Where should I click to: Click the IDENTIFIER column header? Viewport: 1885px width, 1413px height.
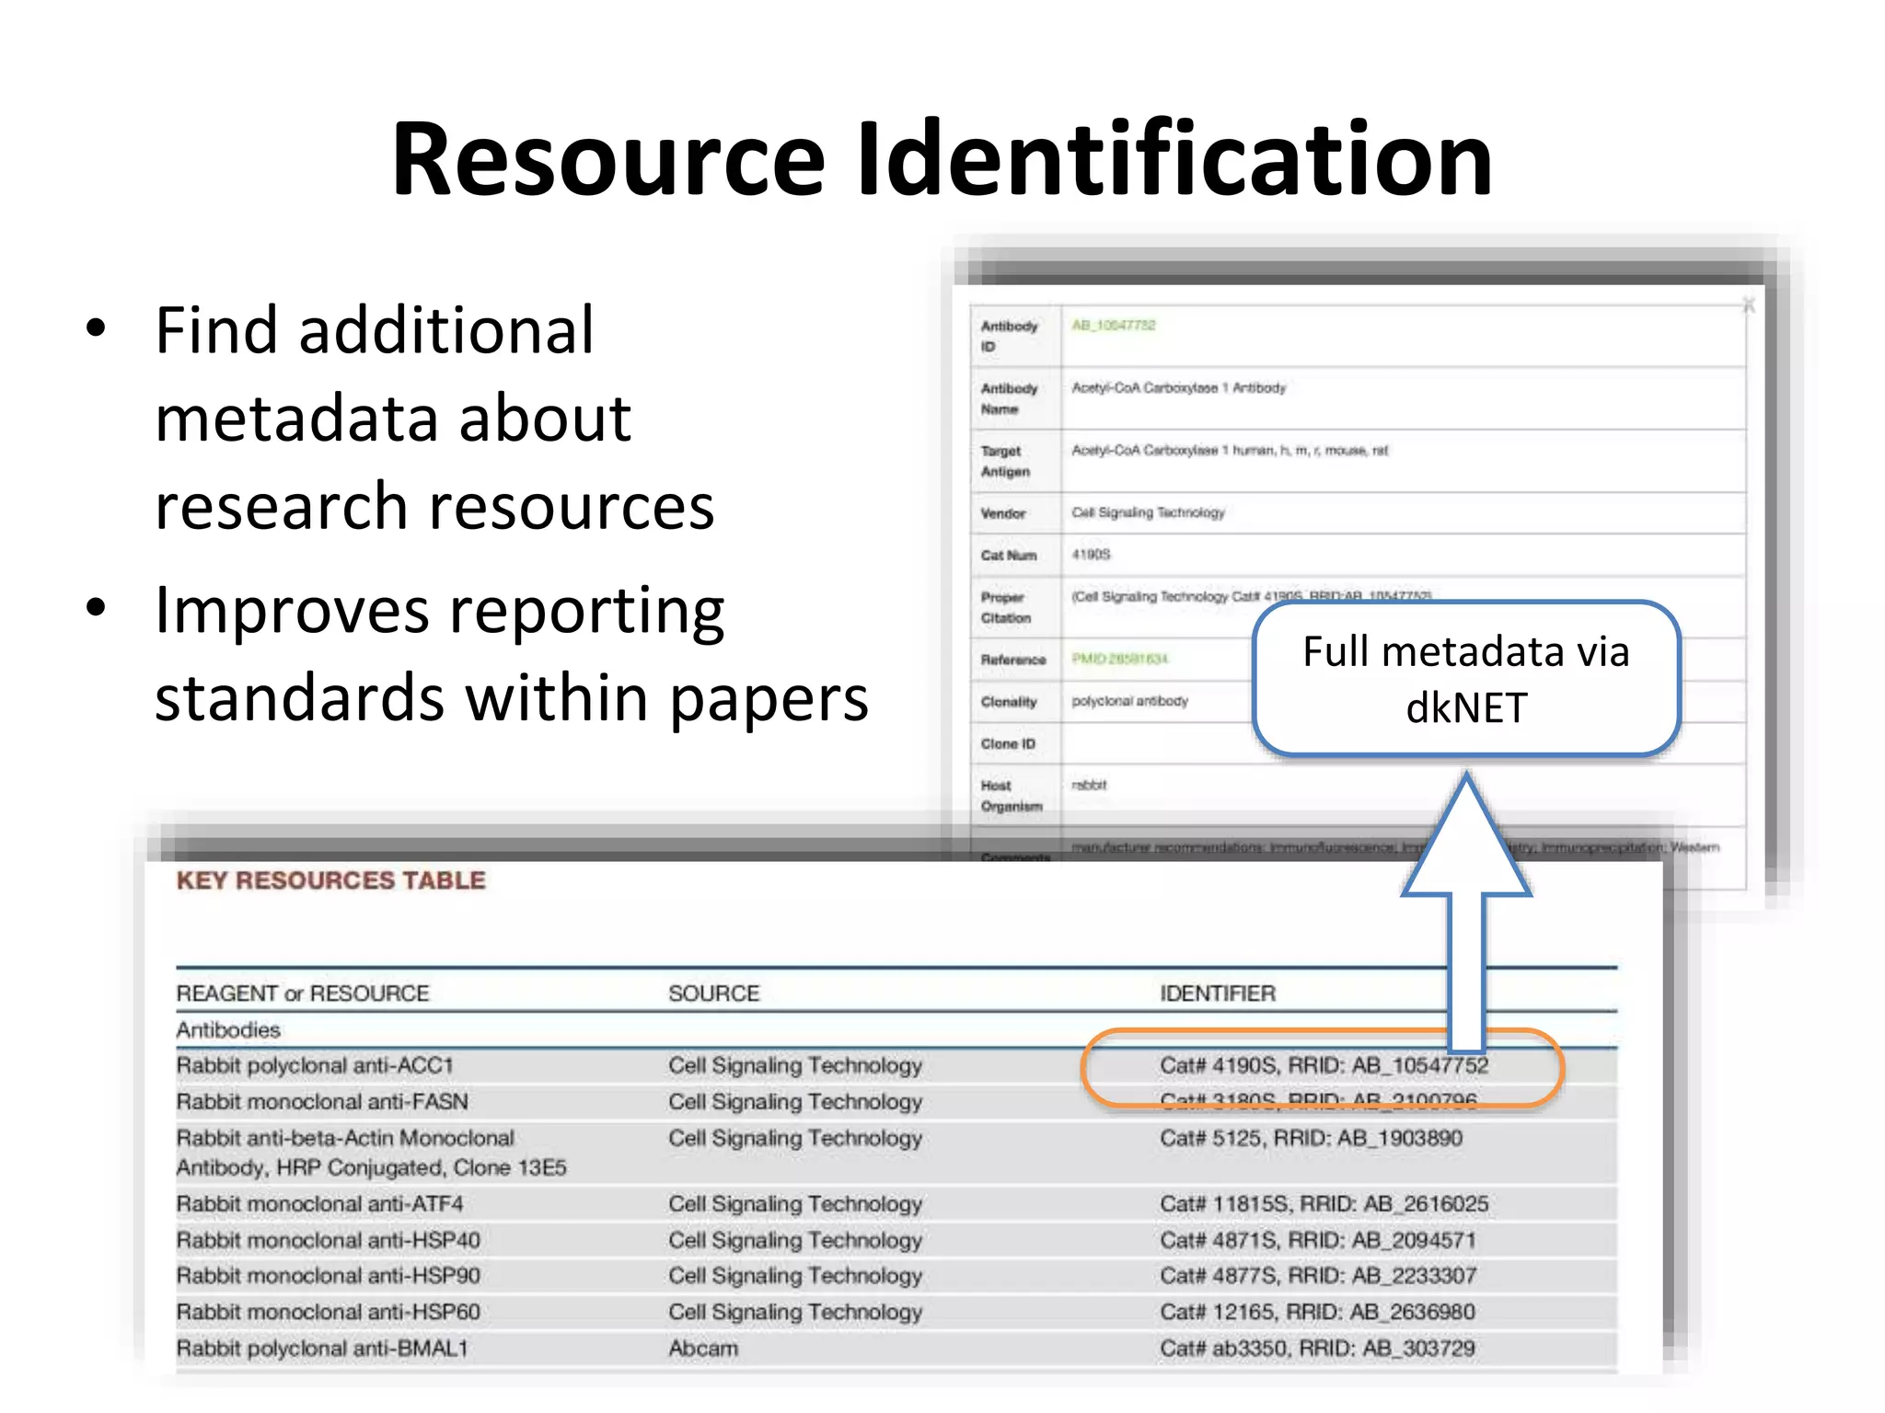pos(1218,994)
